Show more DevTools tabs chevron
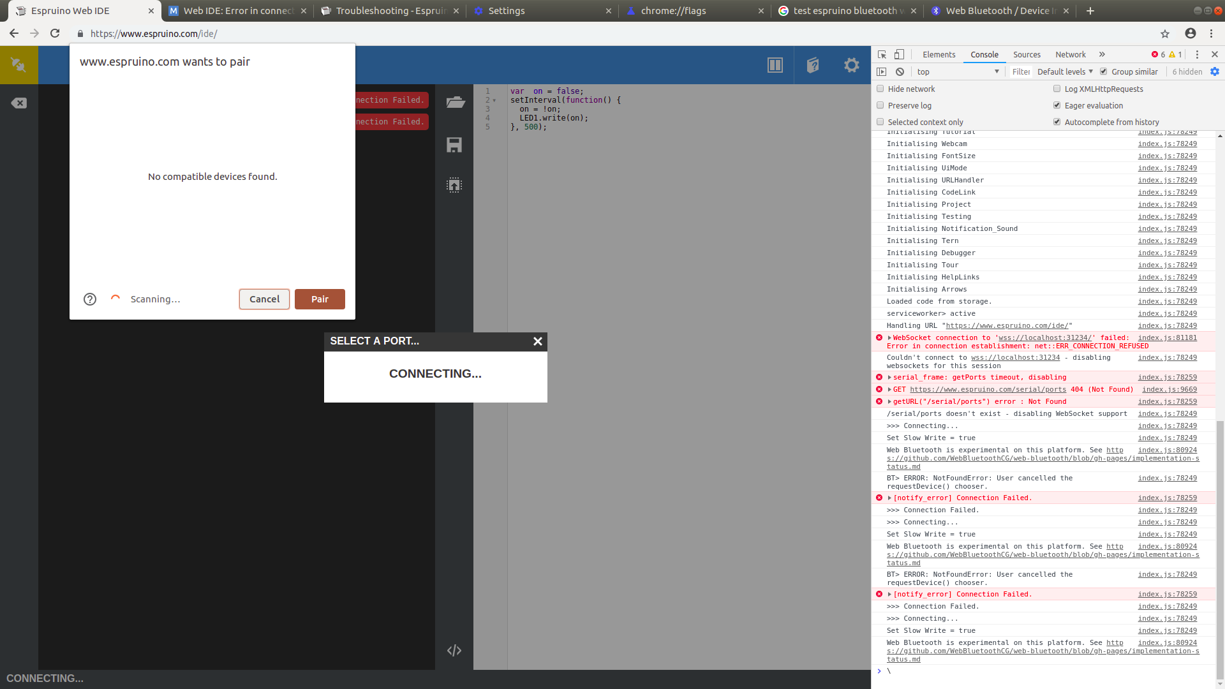This screenshot has width=1225, height=689. (x=1102, y=55)
